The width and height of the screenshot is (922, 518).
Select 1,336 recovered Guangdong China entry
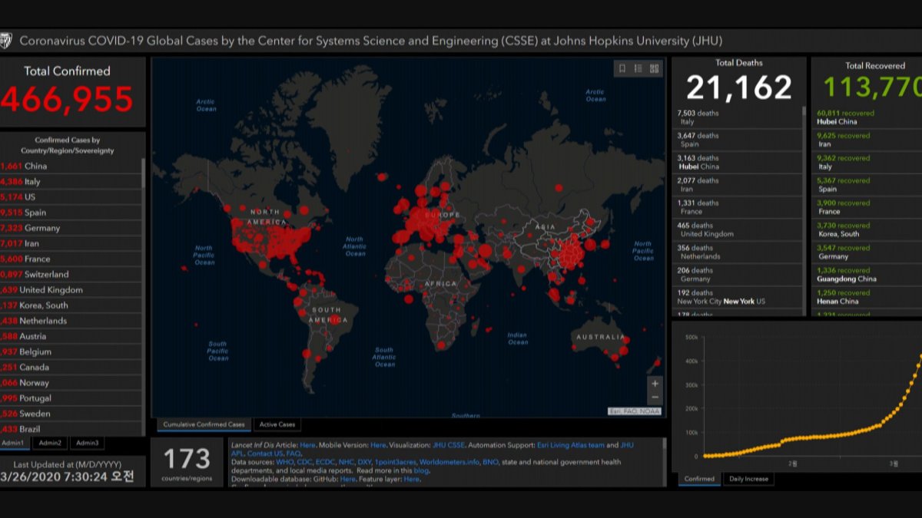[867, 275]
